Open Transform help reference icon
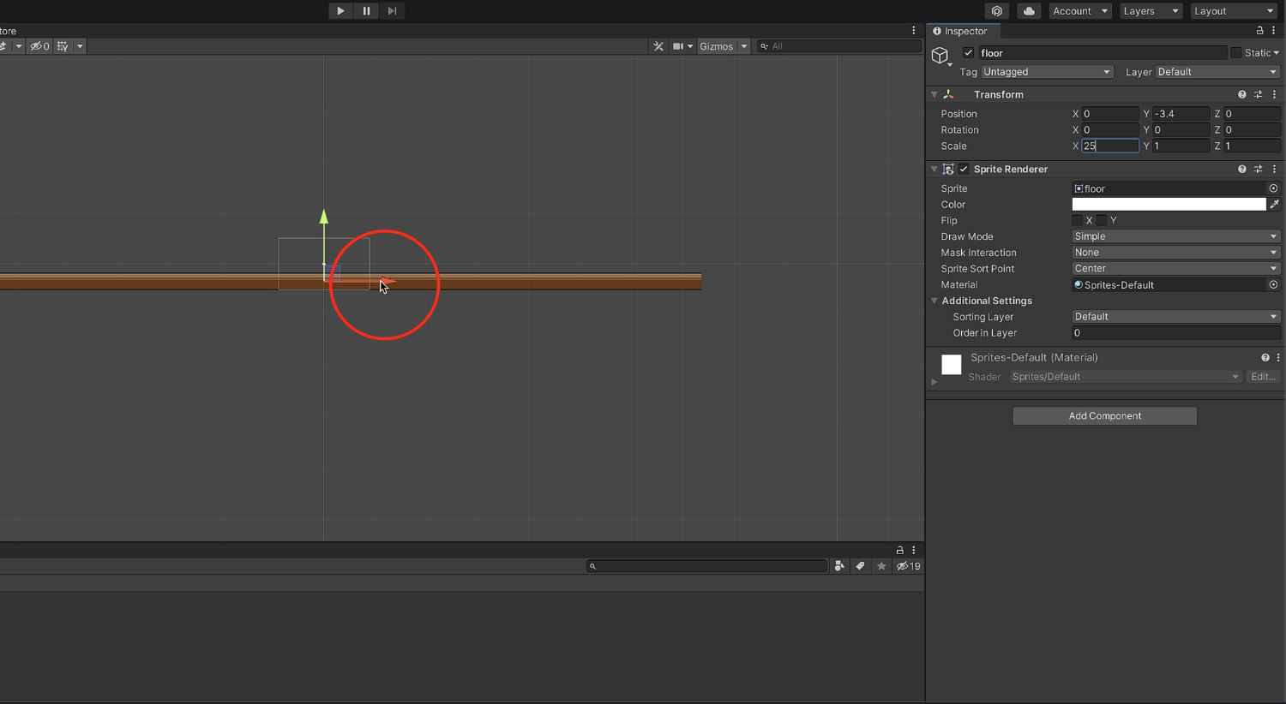 point(1241,95)
